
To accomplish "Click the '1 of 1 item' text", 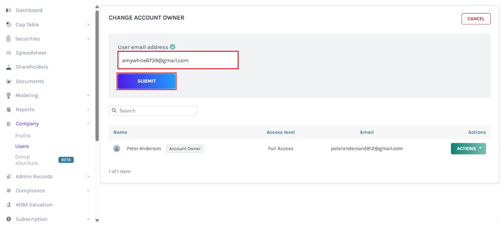I will 120,172.
